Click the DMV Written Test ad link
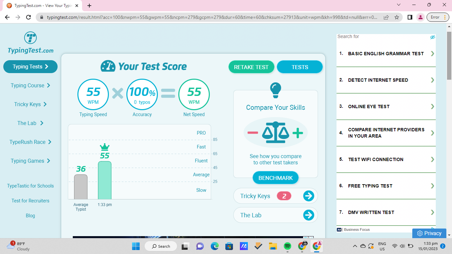Viewport: 452px width, 254px height. [371, 212]
